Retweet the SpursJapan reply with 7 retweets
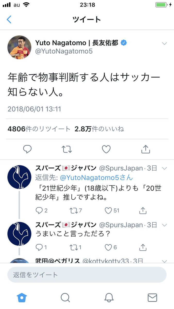The width and height of the screenshot is (174, 309). 76,211
